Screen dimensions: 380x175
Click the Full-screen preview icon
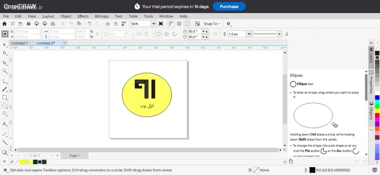point(161,24)
